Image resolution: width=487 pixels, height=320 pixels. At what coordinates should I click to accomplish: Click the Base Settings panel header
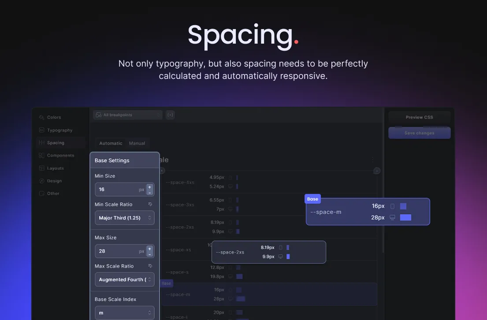pyautogui.click(x=125, y=160)
